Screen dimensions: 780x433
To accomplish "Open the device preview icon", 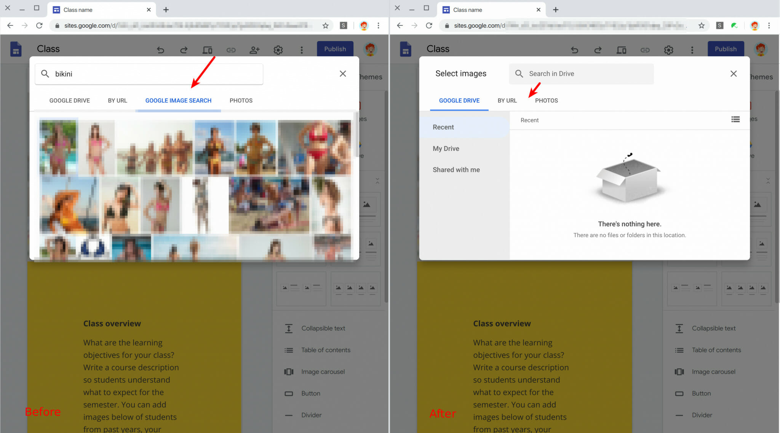I will 207,50.
